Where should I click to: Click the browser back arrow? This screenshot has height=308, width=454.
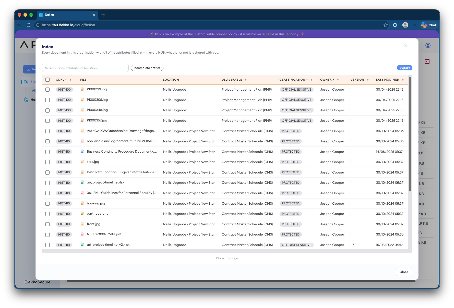click(19, 25)
